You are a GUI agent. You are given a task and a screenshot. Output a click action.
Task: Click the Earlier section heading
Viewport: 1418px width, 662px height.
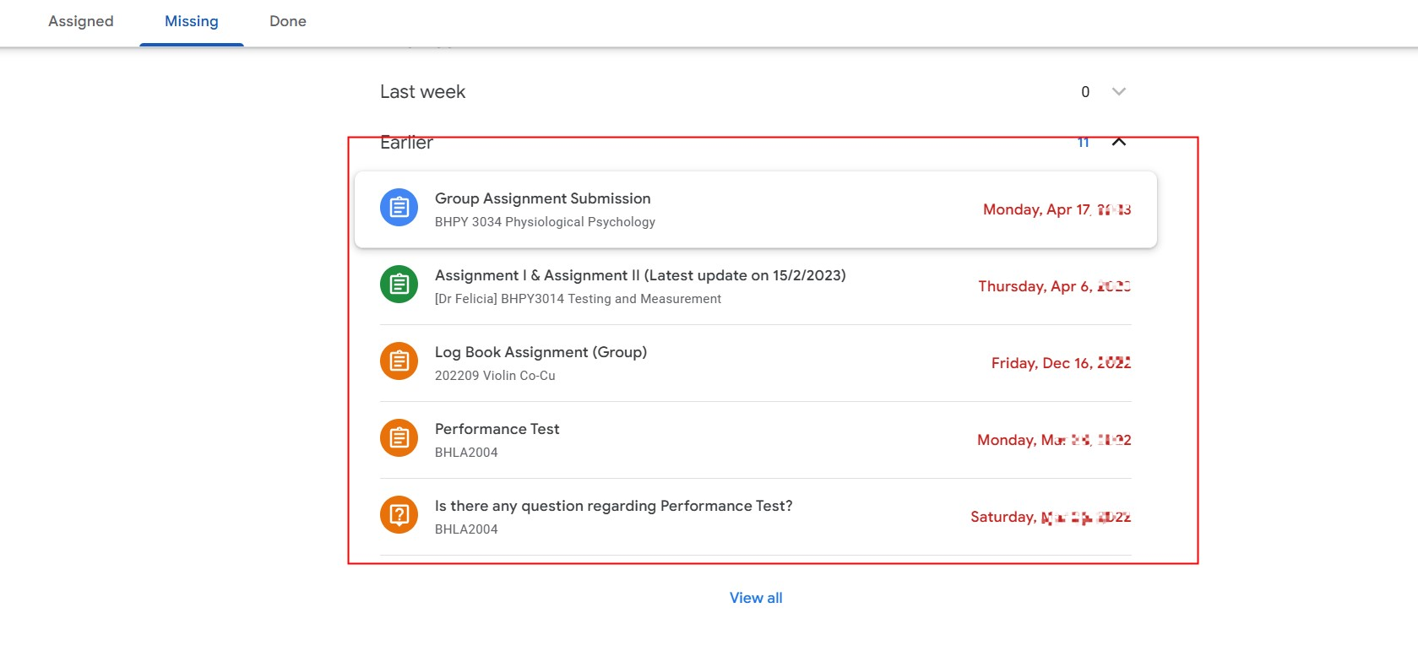(x=406, y=142)
